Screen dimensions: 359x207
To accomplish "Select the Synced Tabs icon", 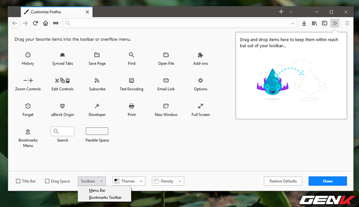I will 62,55.
